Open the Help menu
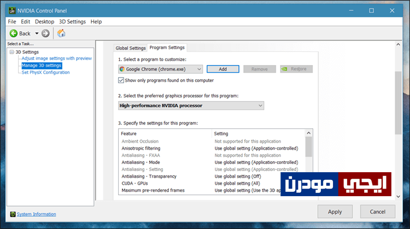The width and height of the screenshot is (410, 229). point(96,22)
